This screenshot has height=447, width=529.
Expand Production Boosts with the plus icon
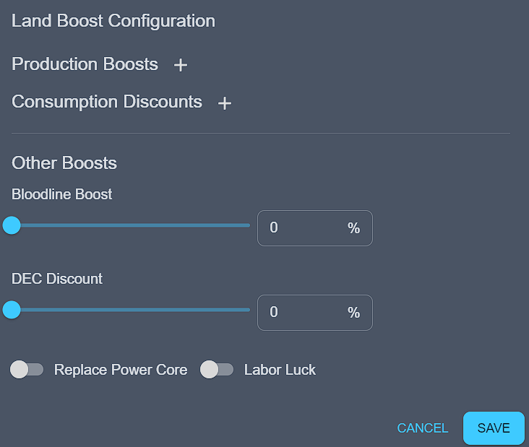[181, 65]
